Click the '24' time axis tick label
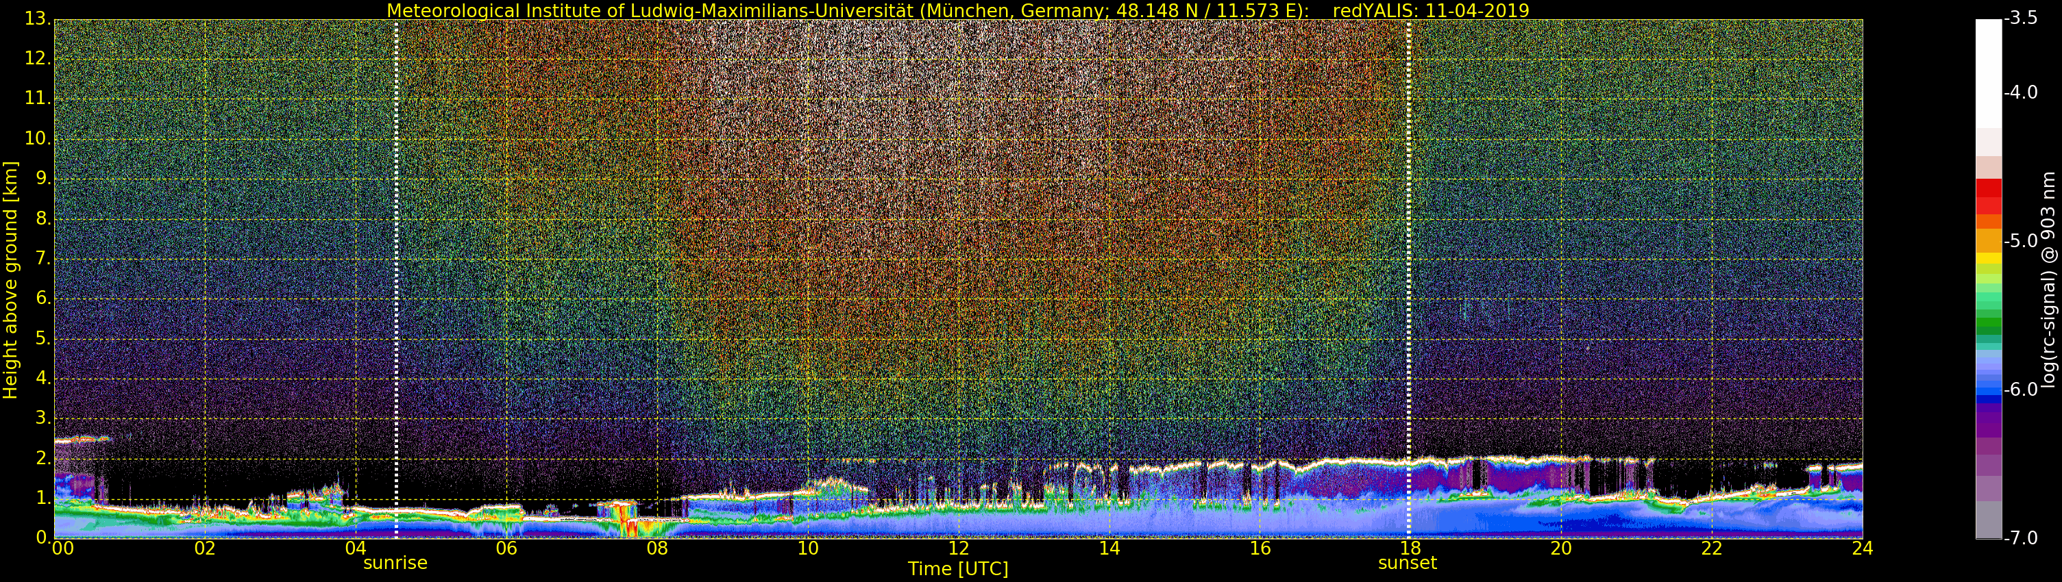The width and height of the screenshot is (2062, 582). pyautogui.click(x=1862, y=548)
